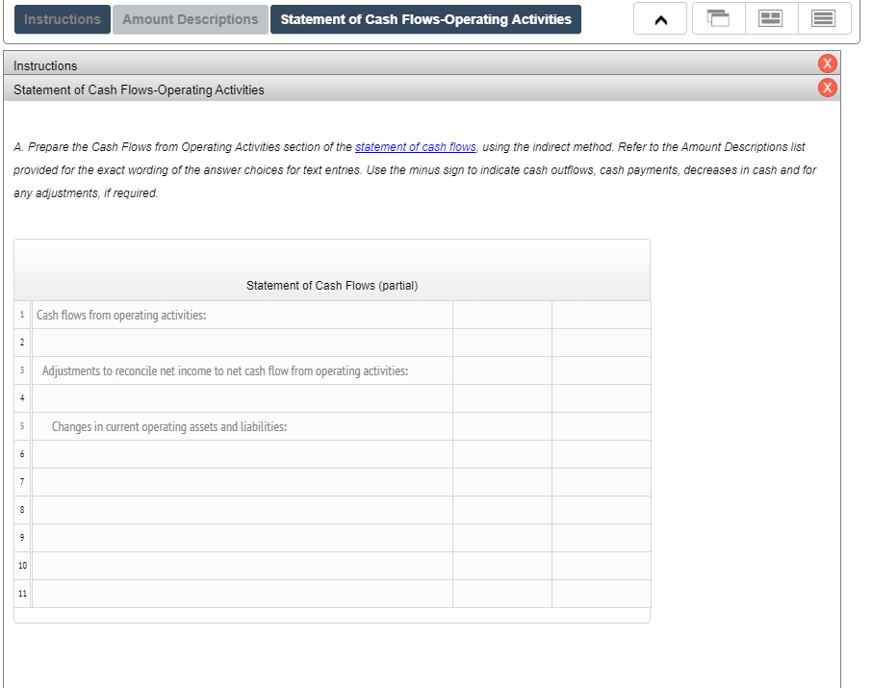Open the Instructions tab
The image size is (872, 688).
(62, 18)
